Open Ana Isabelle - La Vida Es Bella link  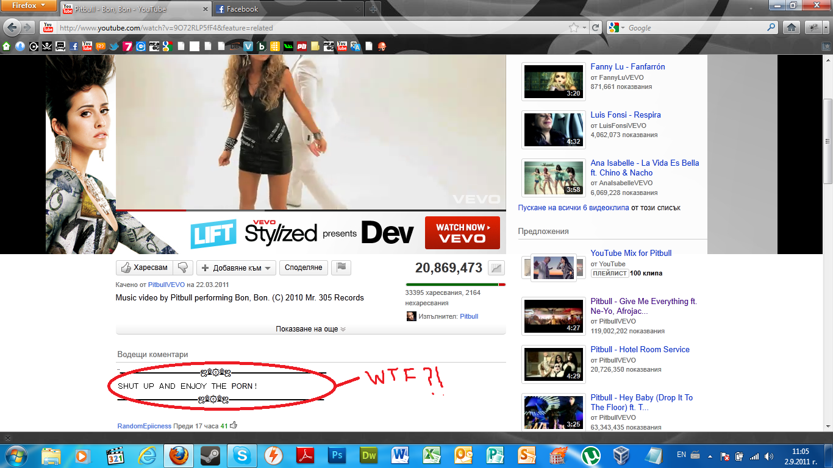click(645, 168)
